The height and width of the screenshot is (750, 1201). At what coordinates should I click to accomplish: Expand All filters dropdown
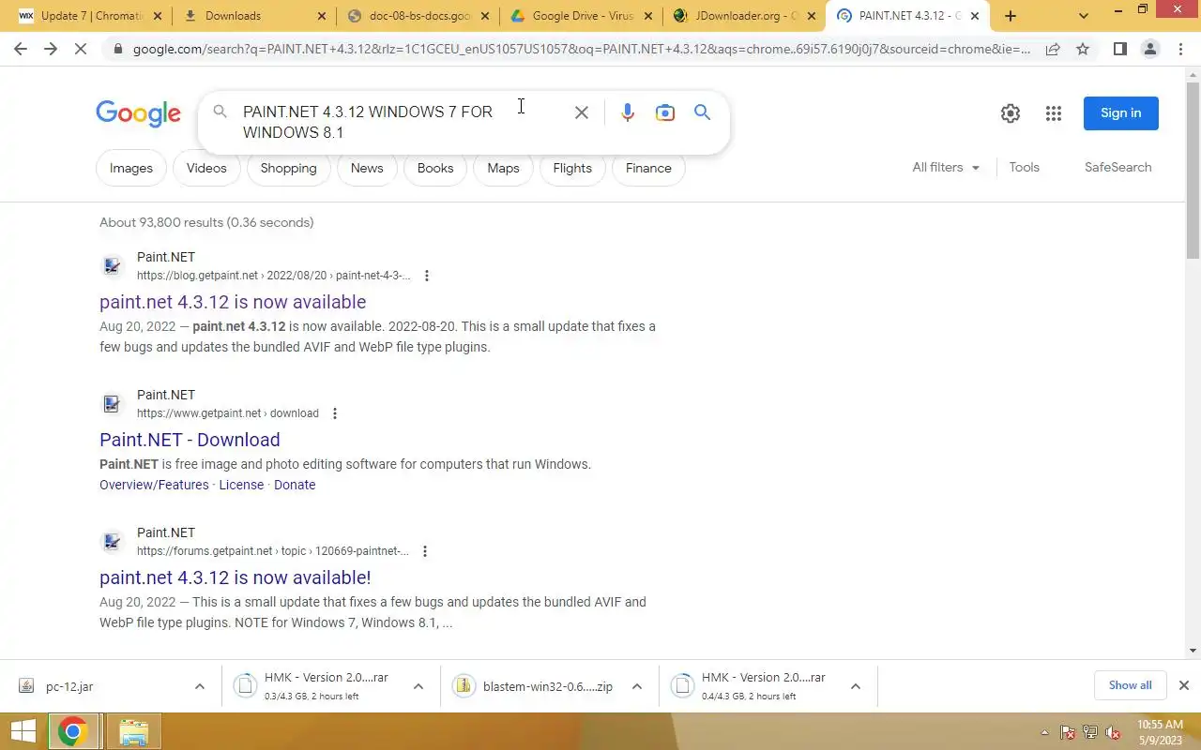tap(946, 167)
